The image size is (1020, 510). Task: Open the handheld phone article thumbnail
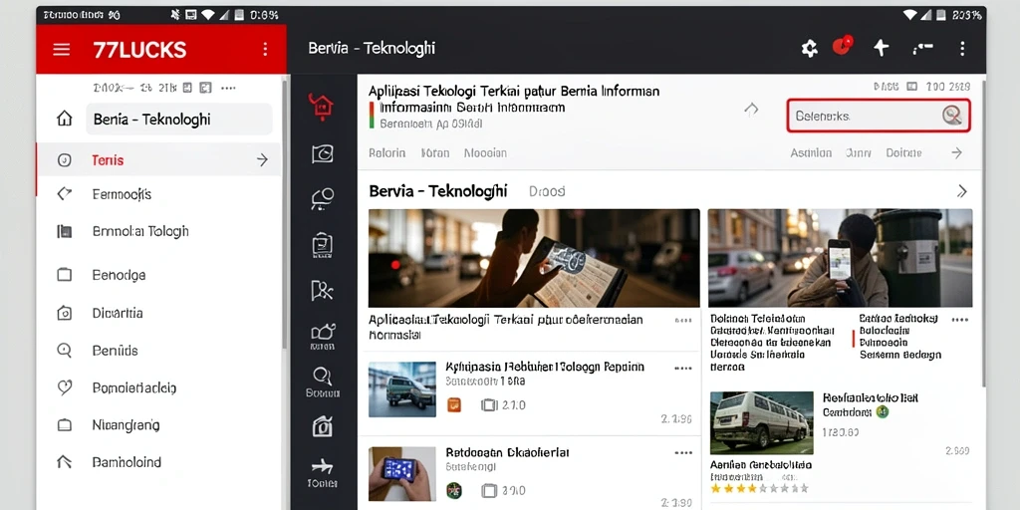(x=402, y=473)
